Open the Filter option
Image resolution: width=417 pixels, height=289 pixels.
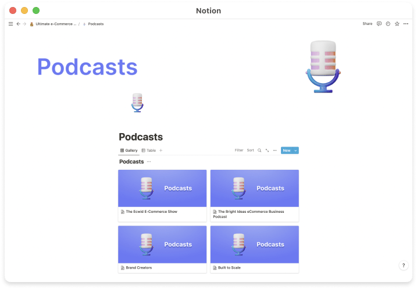tap(239, 150)
